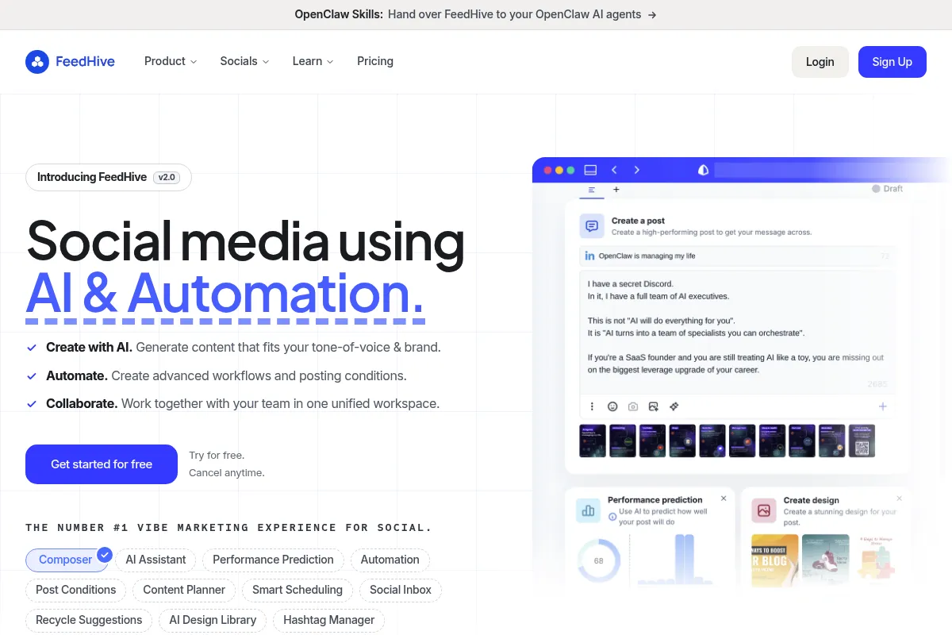Click the 'Create design' heading
This screenshot has height=635, width=952.
click(x=811, y=500)
